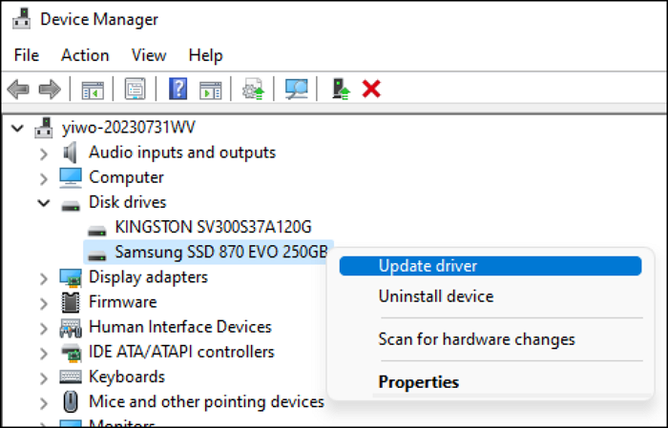Viewport: 668px width, 428px height.
Task: Open the Properties toolbar icon
Action: click(135, 90)
